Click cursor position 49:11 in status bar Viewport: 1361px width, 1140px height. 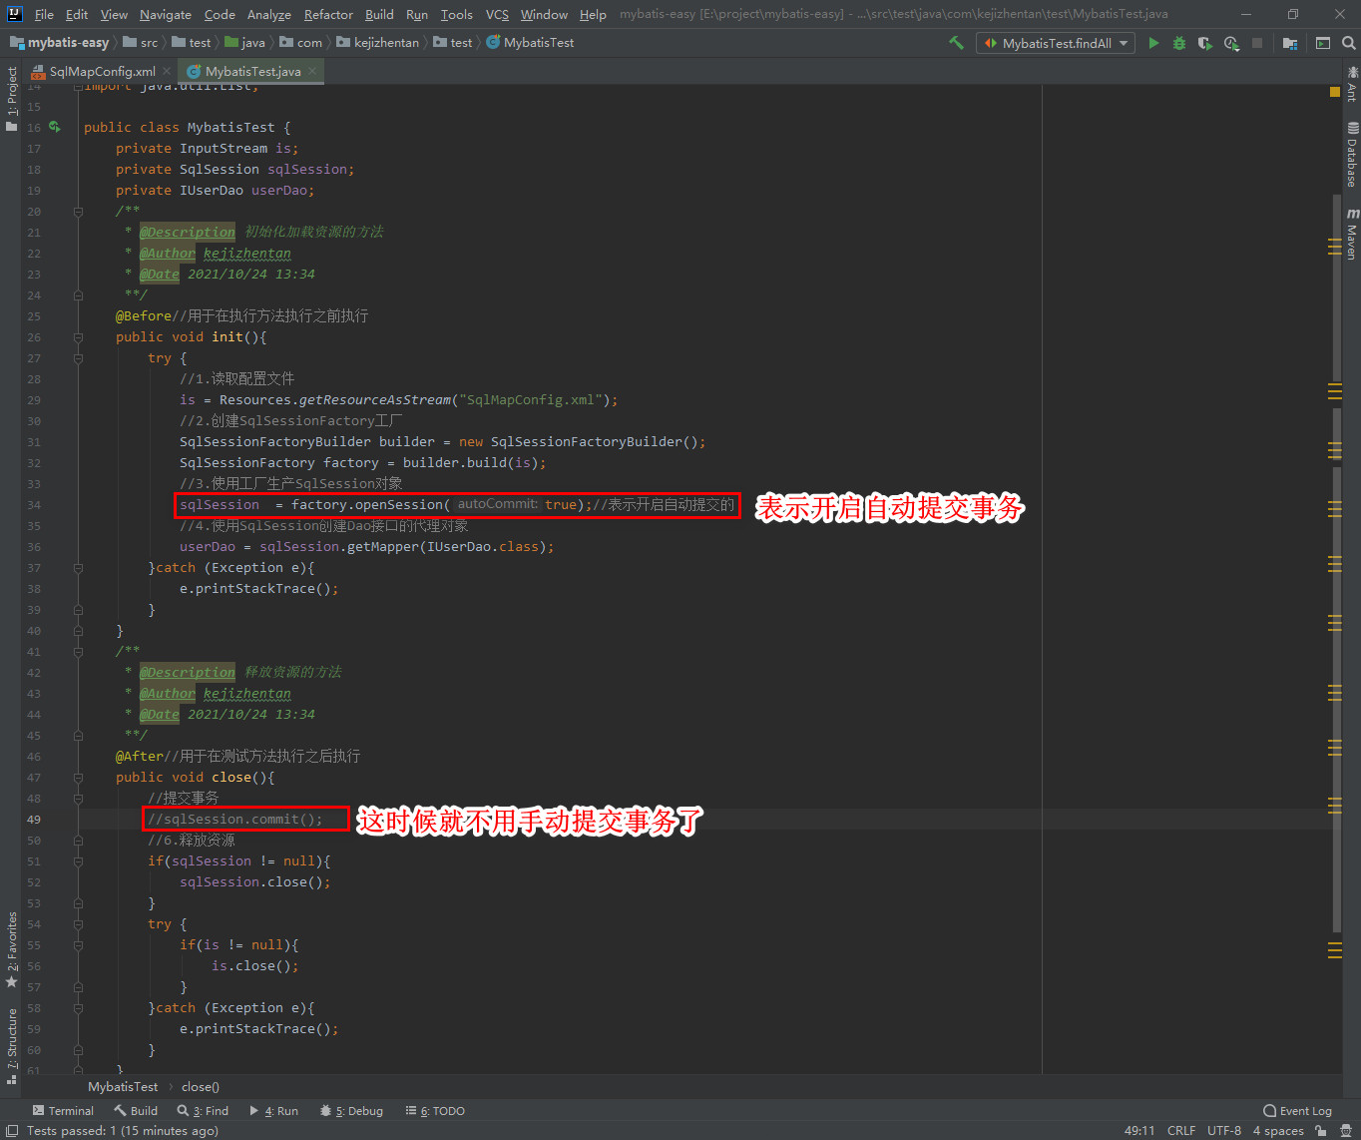1139,1130
